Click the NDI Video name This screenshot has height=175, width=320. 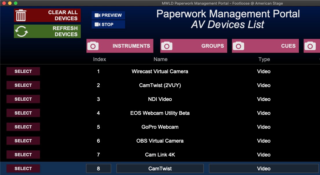click(160, 99)
